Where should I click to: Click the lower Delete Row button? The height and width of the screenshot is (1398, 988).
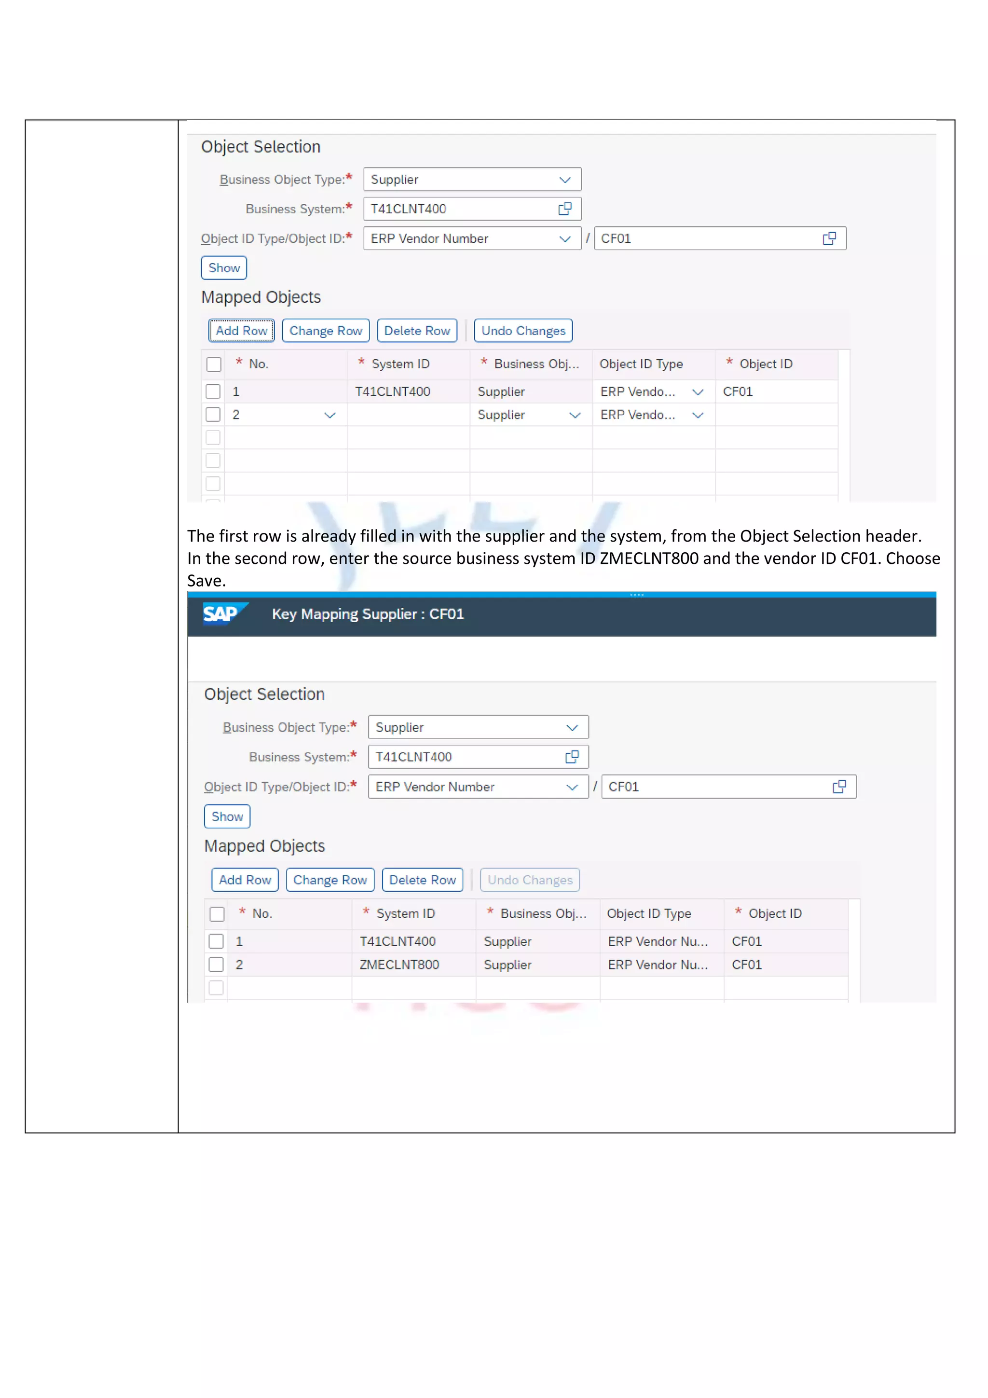[x=422, y=880]
